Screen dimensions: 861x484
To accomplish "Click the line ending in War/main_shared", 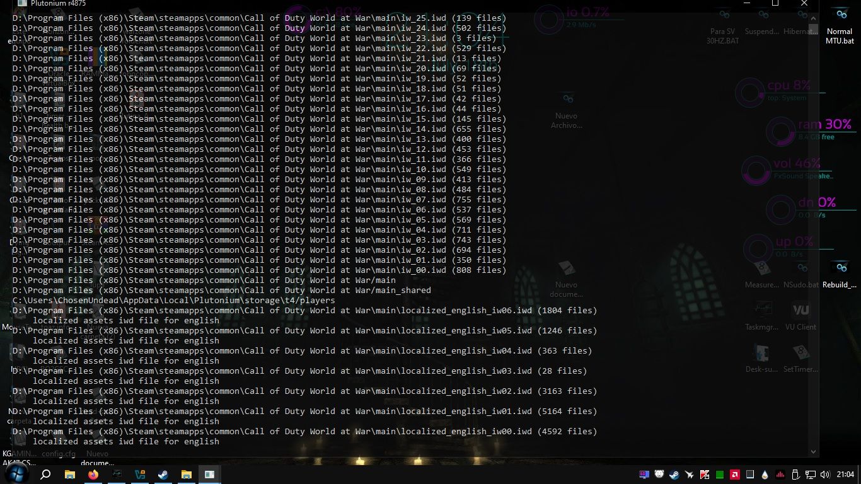I will pos(221,290).
